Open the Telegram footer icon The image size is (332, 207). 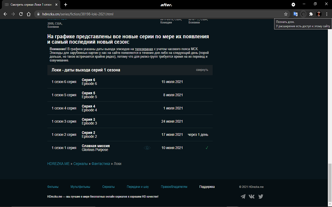point(243,196)
